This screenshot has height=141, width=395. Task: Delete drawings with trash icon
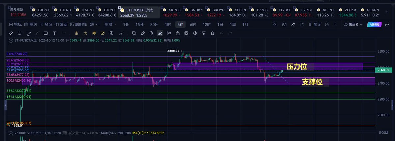212,33
